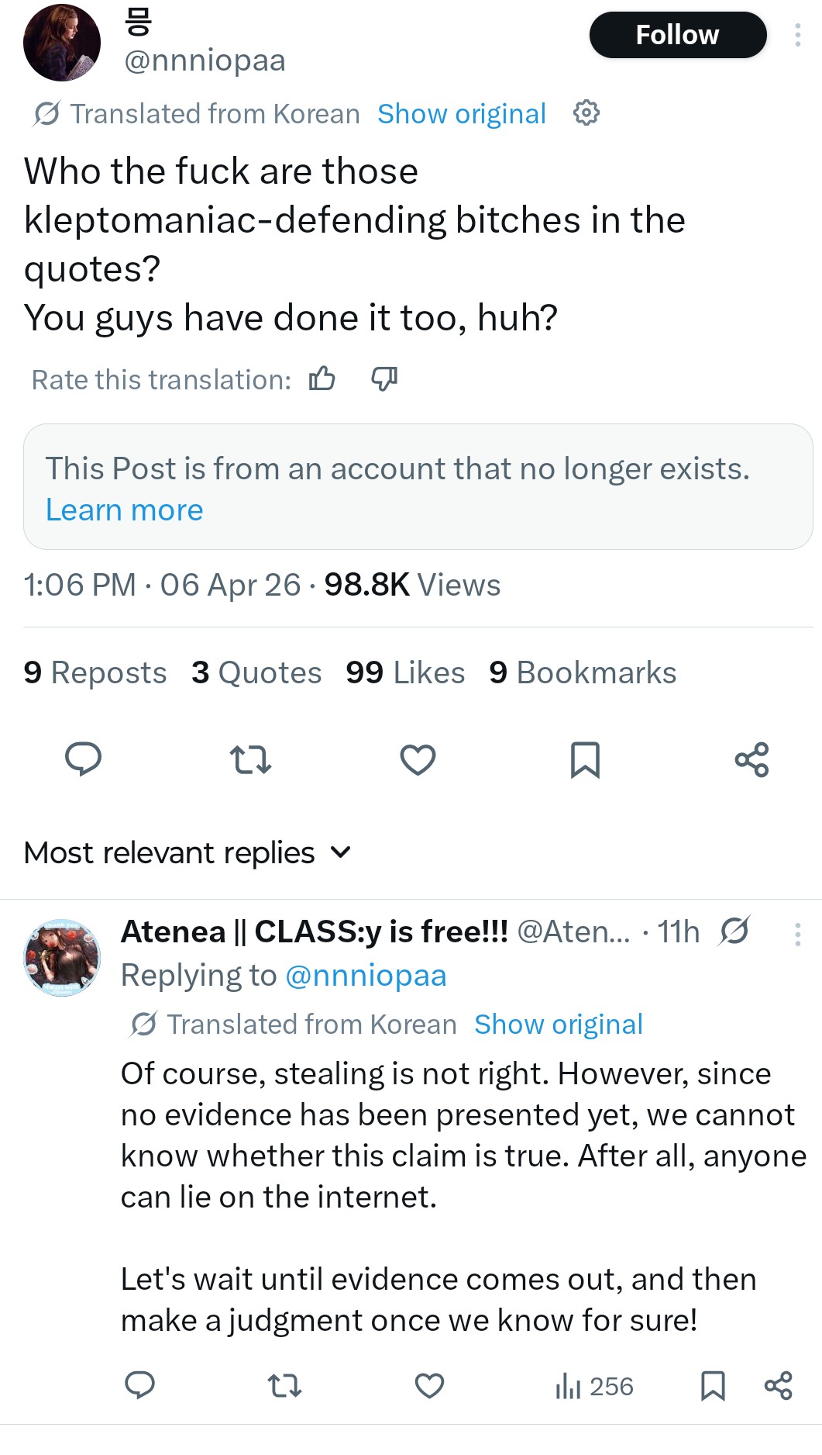
Task: Bookmark the main post
Action: point(585,759)
